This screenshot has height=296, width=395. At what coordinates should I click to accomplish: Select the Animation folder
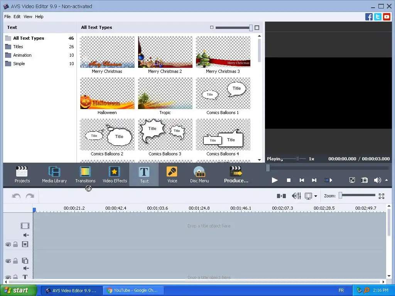[40, 55]
